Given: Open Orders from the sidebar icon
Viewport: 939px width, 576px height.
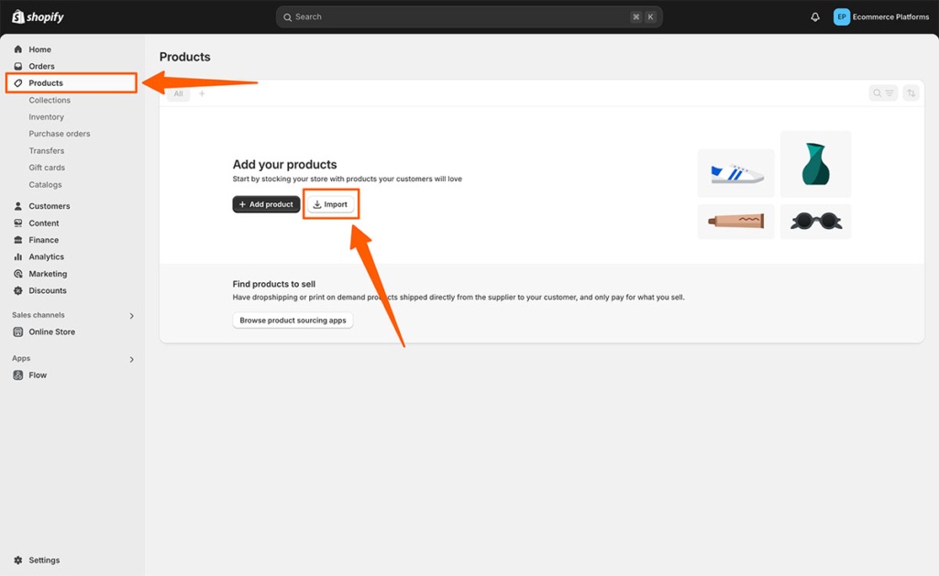Looking at the screenshot, I should tap(18, 66).
